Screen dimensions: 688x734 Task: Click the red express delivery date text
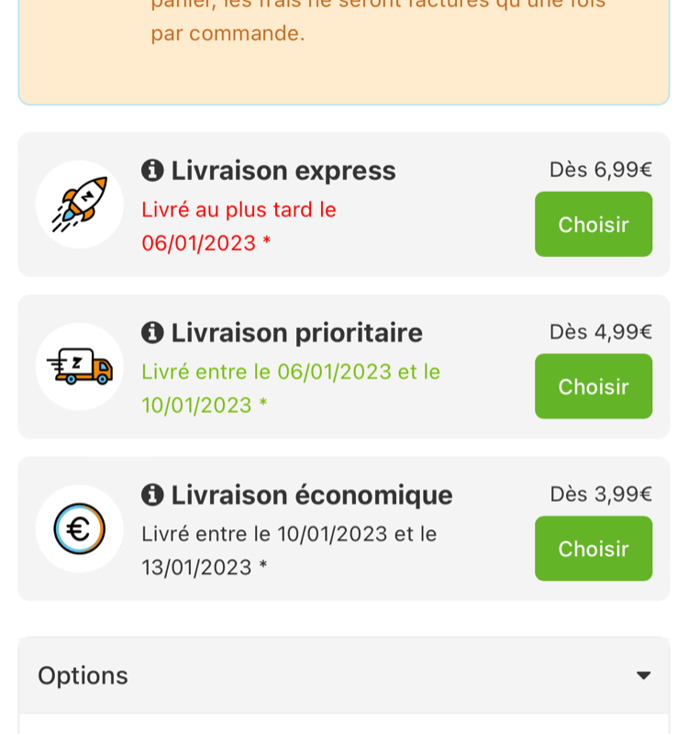pyautogui.click(x=239, y=227)
